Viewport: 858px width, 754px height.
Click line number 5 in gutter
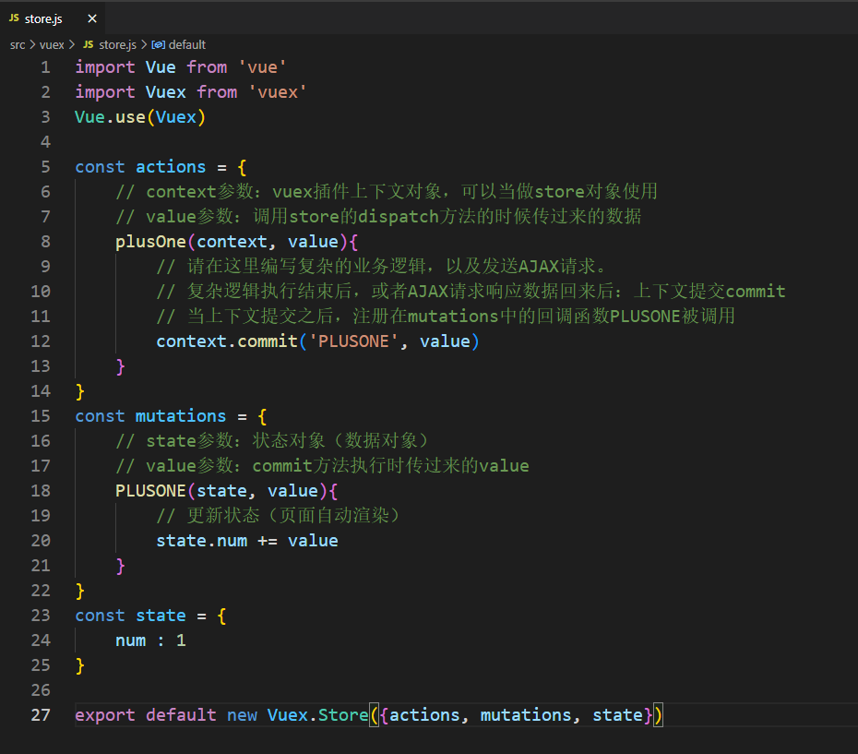[45, 167]
